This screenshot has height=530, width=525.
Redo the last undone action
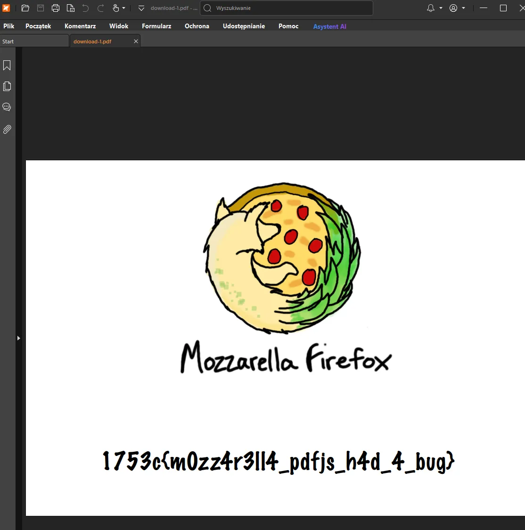(x=101, y=8)
